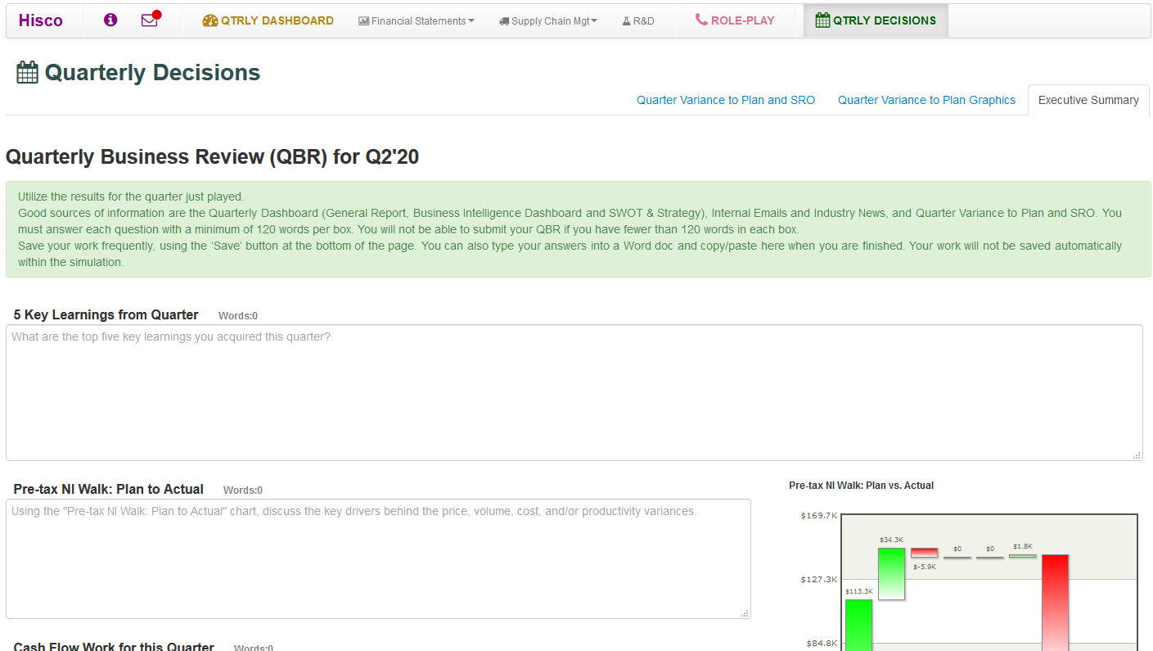Viewport: 1153px width, 651px height.
Task: Select the Executive Summary tab
Action: pyautogui.click(x=1088, y=100)
